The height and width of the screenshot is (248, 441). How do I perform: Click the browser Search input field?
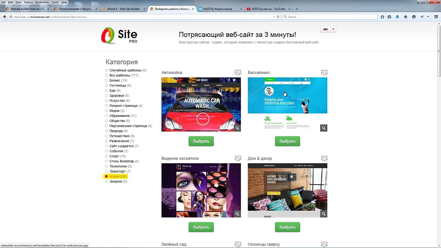(x=330, y=17)
